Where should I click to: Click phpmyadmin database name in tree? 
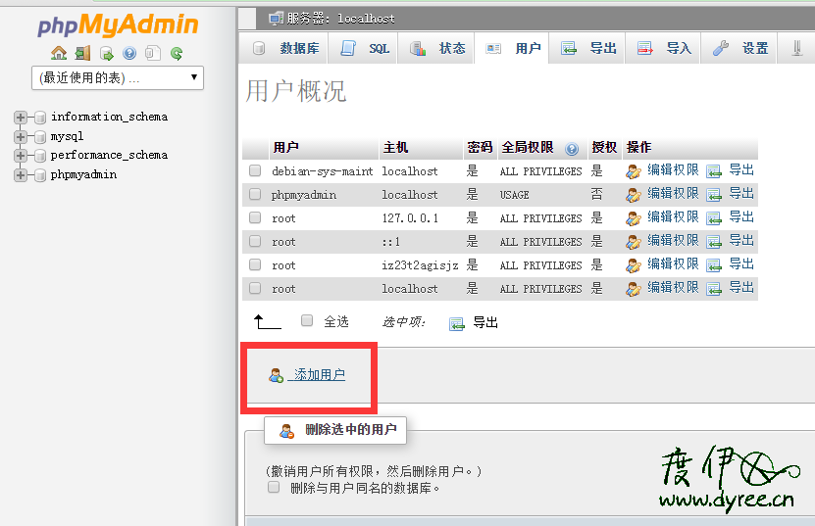pos(83,175)
